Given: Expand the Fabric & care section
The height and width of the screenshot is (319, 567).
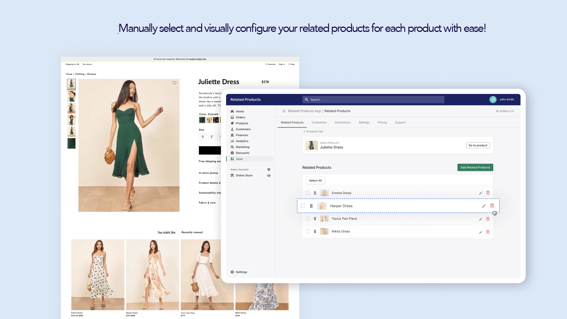Looking at the screenshot, I should coord(207,202).
